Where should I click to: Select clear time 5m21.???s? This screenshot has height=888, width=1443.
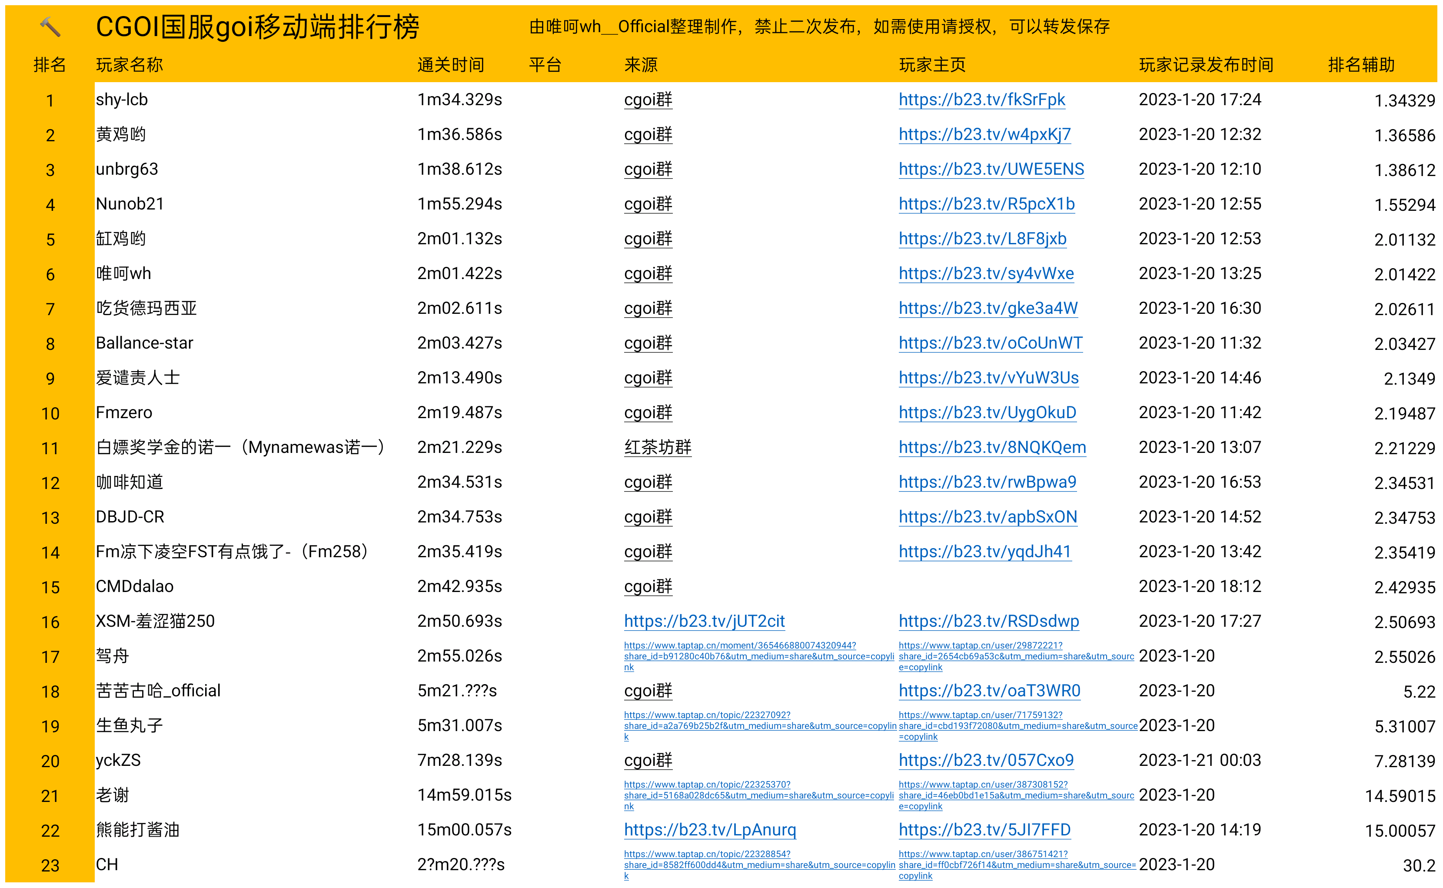pos(457,690)
